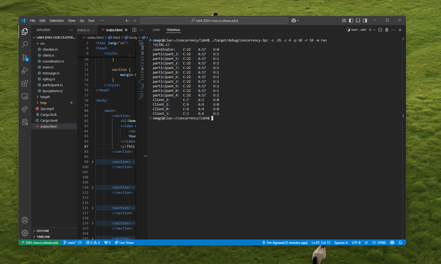Open the Search view icon
Viewport: 441px width, 264px height.
(25, 44)
